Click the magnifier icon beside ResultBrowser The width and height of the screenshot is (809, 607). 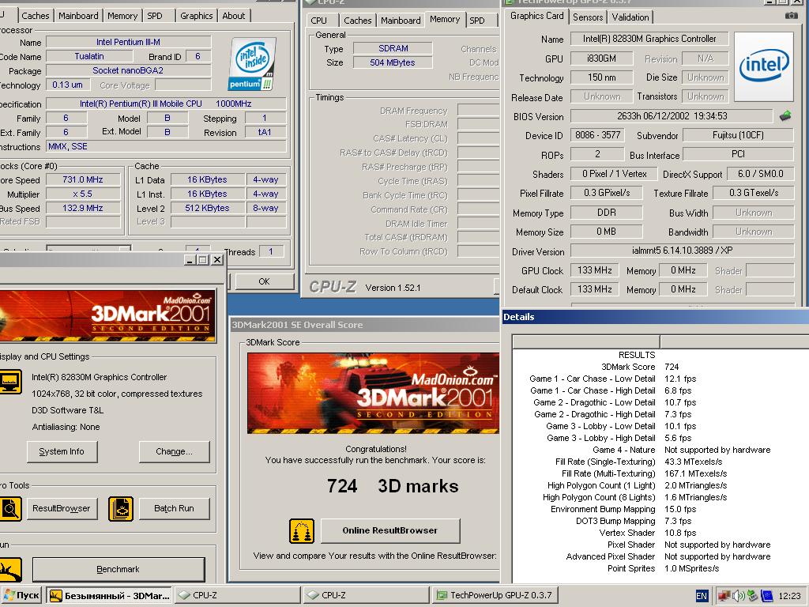9,509
